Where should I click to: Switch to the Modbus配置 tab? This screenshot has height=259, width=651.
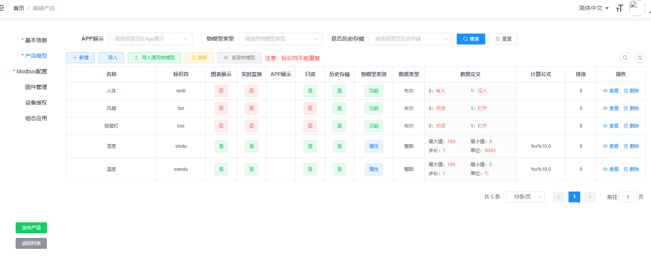click(32, 71)
